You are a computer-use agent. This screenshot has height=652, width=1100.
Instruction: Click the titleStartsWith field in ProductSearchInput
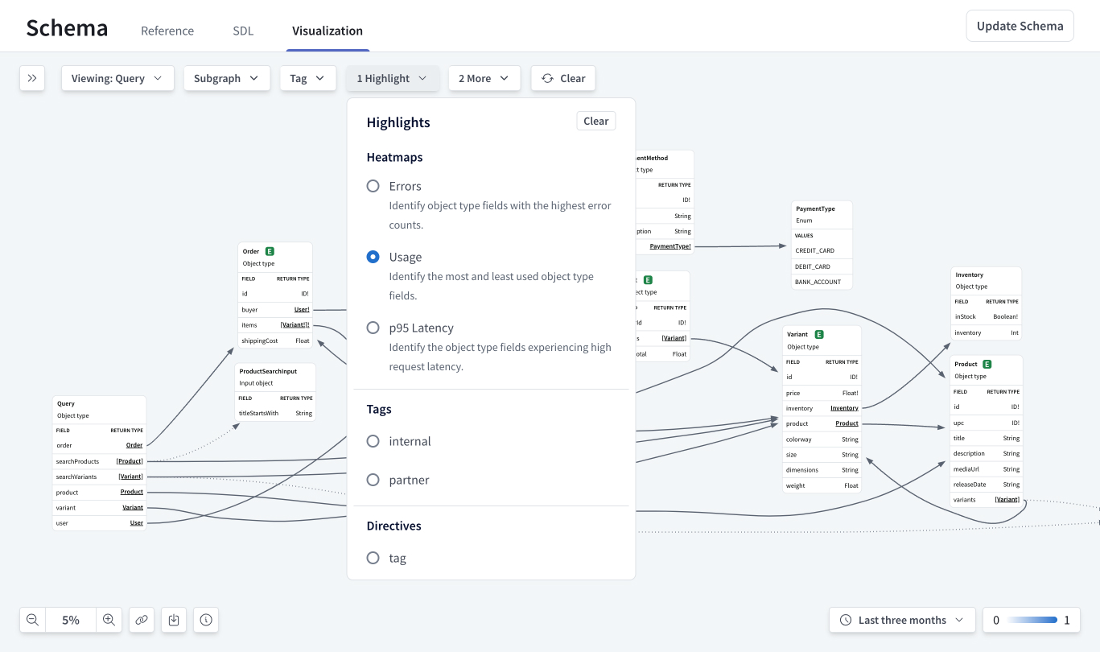click(x=275, y=413)
